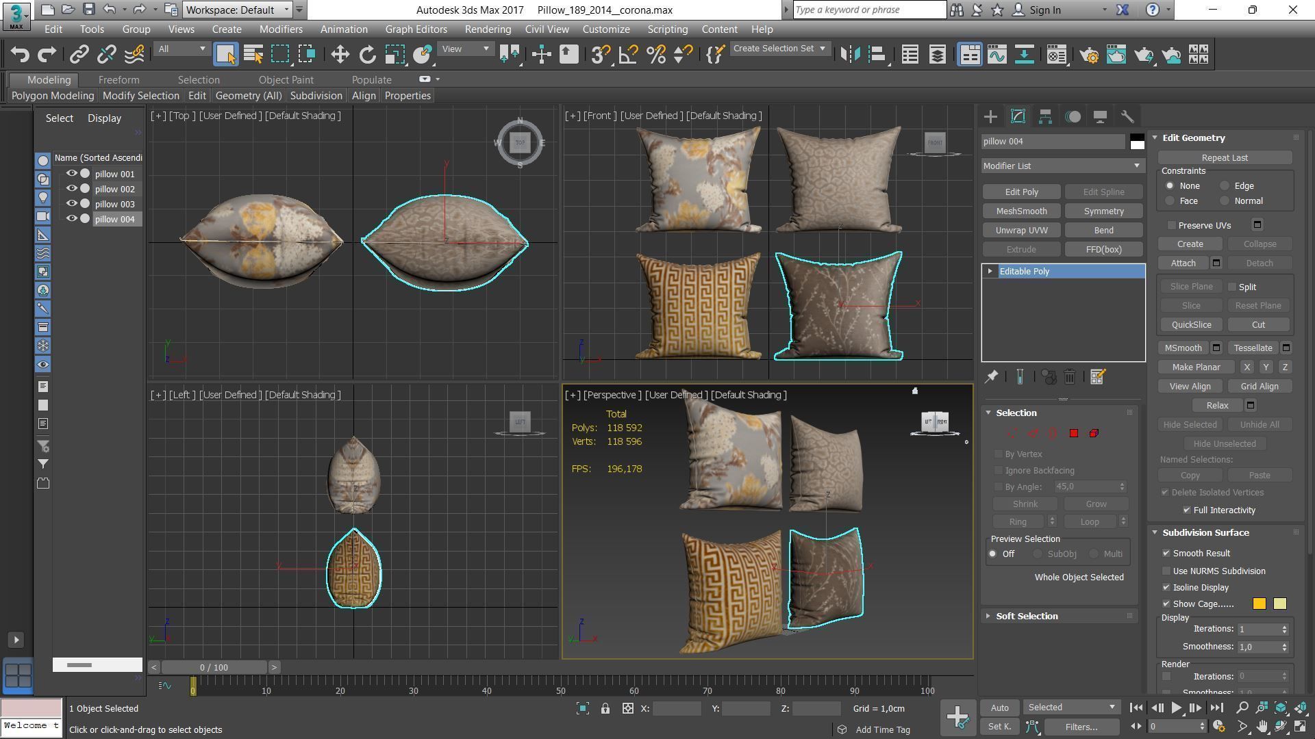Viewport: 1315px width, 739px height.
Task: Open the Graph Editors menu
Action: point(416,29)
